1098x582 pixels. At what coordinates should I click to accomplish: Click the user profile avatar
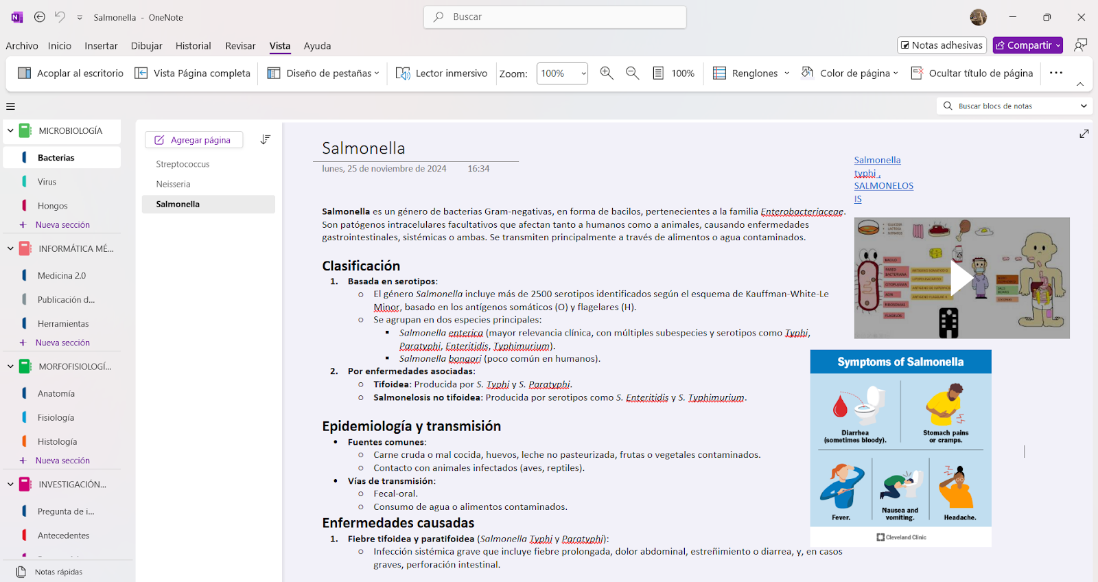[978, 17]
